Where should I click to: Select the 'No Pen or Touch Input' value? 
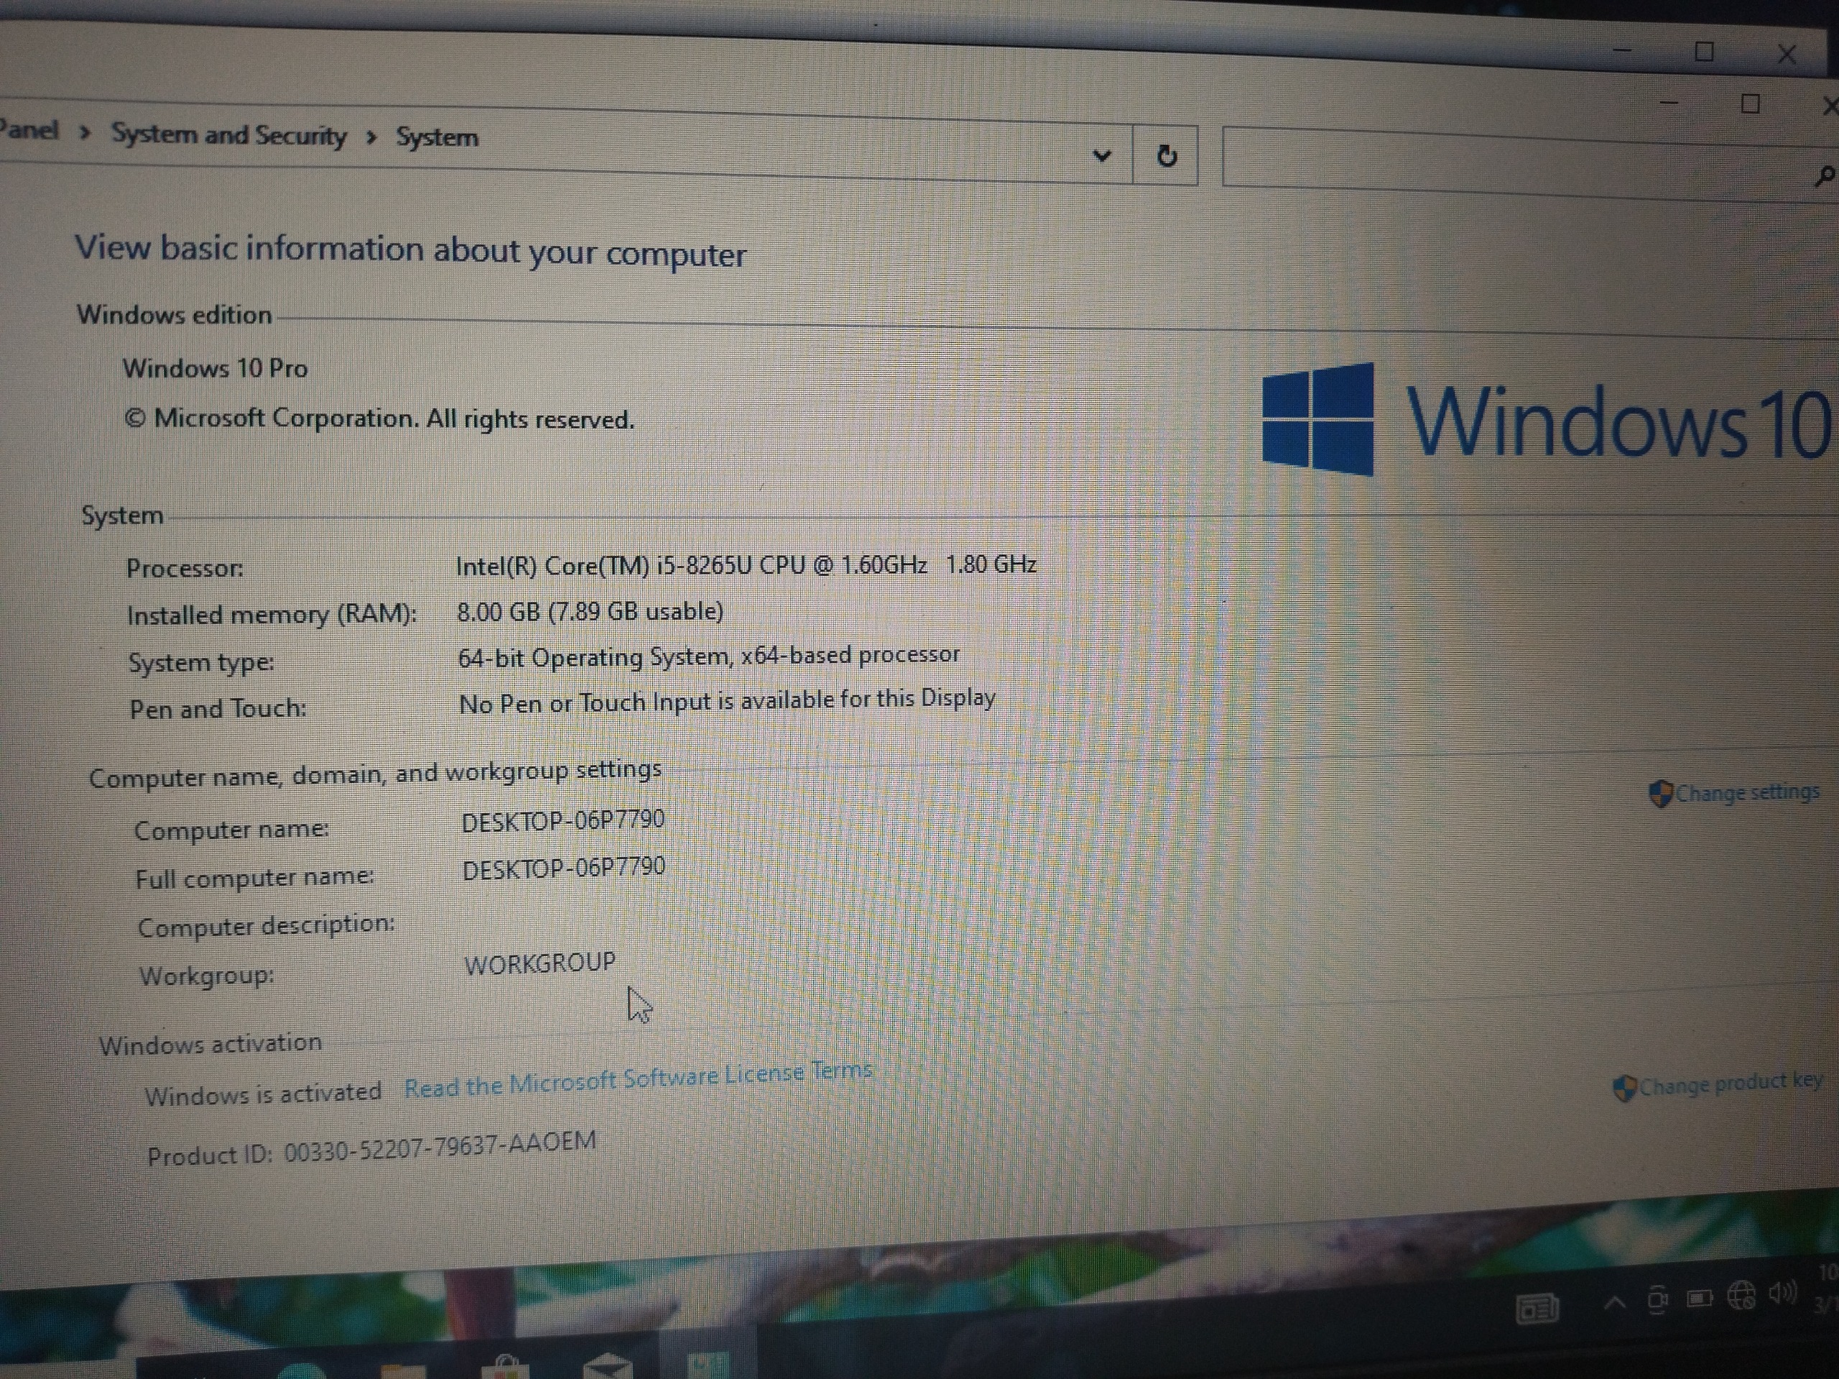(728, 702)
